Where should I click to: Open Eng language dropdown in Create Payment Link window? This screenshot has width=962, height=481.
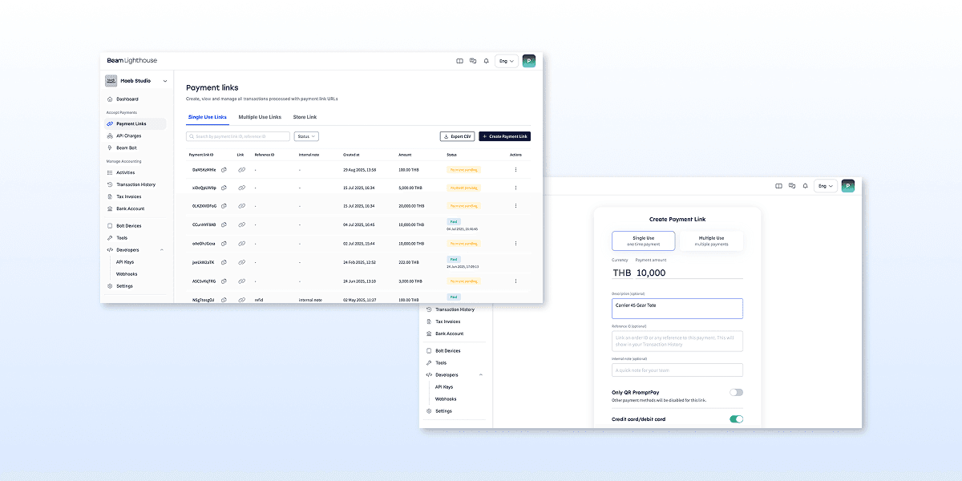(826, 185)
